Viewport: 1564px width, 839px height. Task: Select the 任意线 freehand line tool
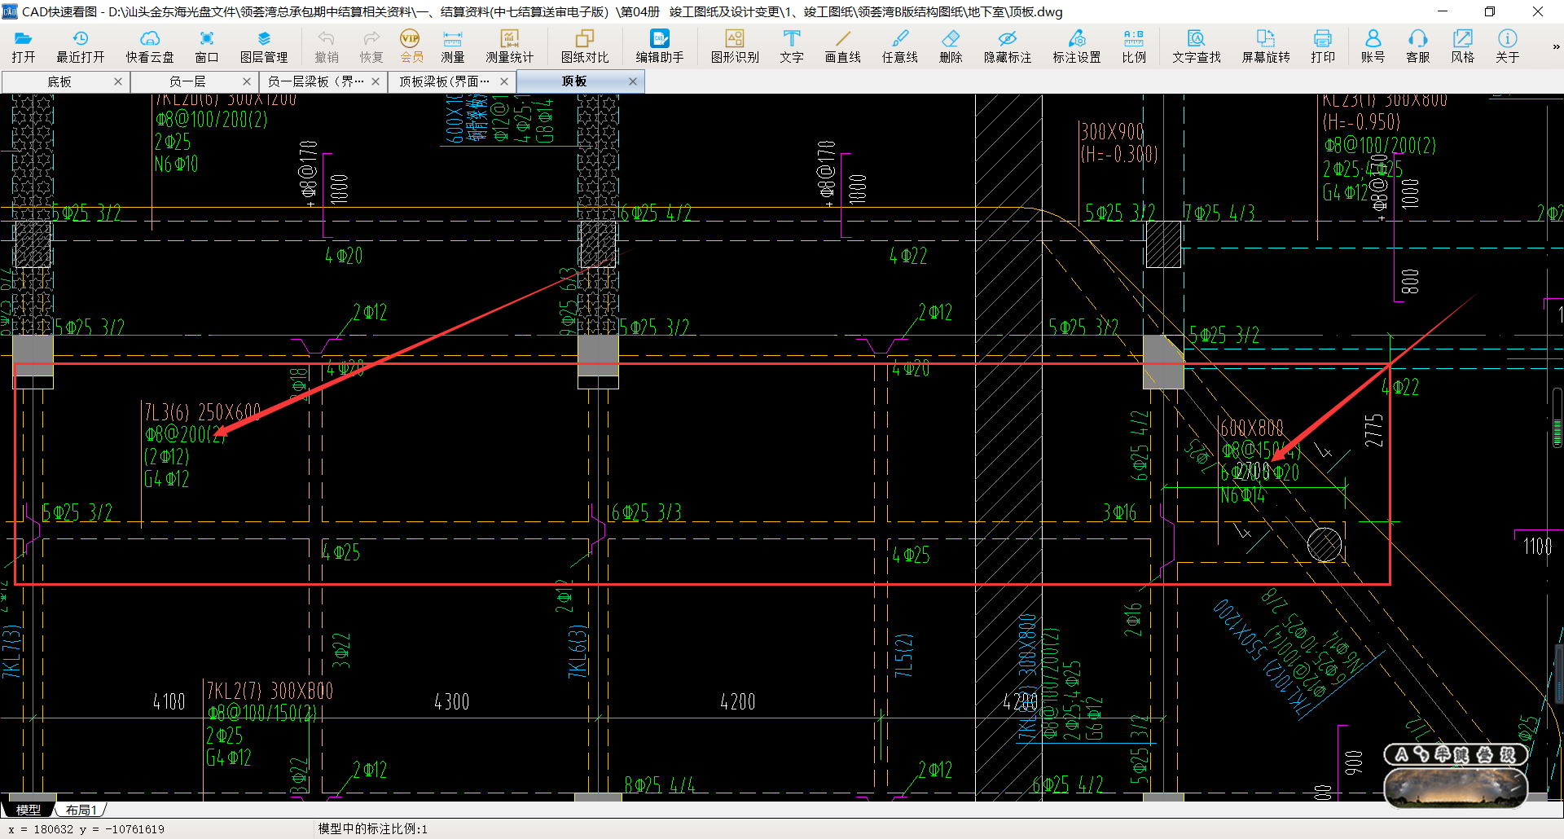(900, 46)
